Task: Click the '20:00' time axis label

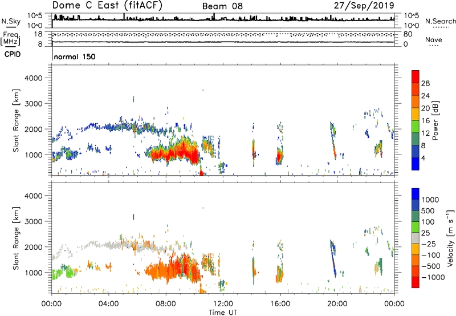Action: [x=337, y=304]
